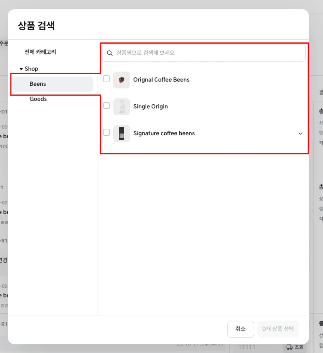Image resolution: width=323 pixels, height=353 pixels.
Task: Open the Signature coffee beens product image
Action: 121,133
